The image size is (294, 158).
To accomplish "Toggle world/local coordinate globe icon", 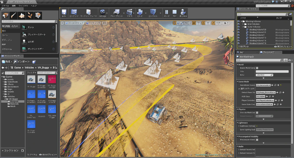I will click(x=186, y=23).
